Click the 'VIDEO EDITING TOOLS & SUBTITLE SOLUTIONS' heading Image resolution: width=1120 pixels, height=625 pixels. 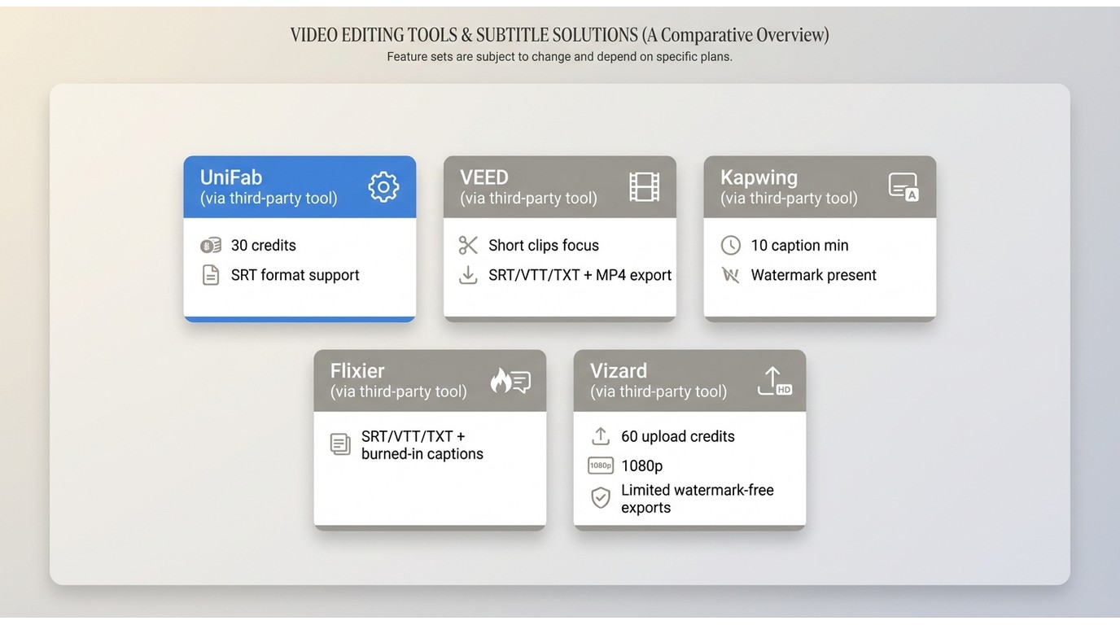tap(464, 35)
